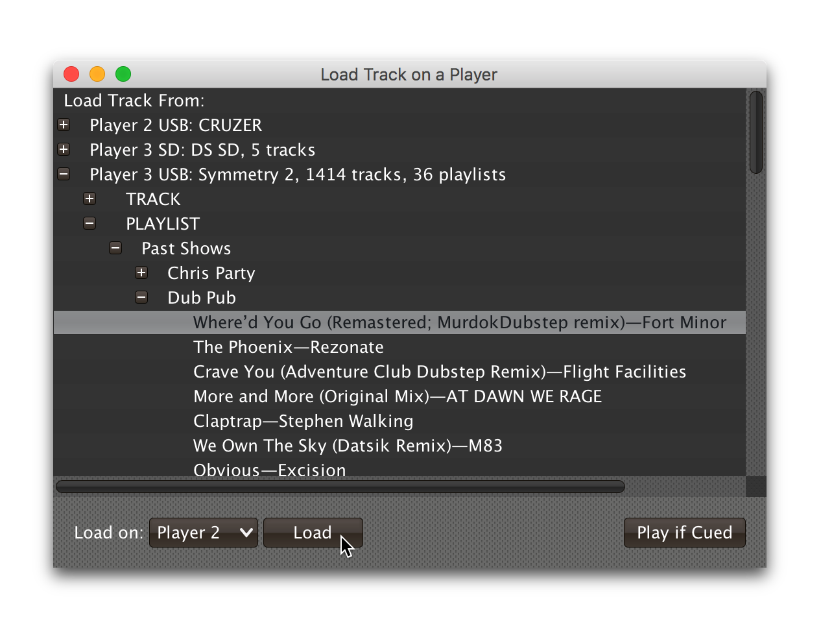Image resolution: width=821 pixels, height=628 pixels.
Task: Select the TRACK tree item
Action: click(153, 199)
